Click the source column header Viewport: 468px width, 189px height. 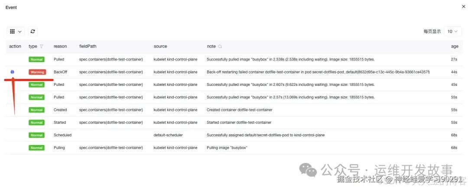(160, 46)
